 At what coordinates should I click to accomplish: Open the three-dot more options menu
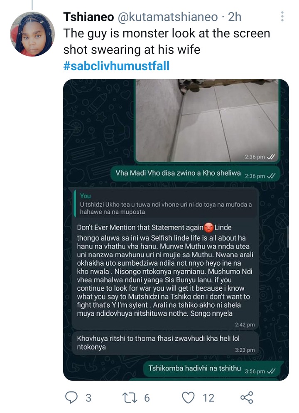(x=282, y=17)
